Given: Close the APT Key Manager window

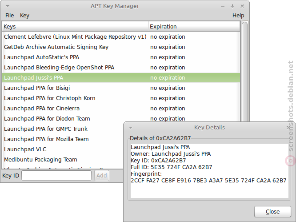Looking at the screenshot, I should (242, 6).
